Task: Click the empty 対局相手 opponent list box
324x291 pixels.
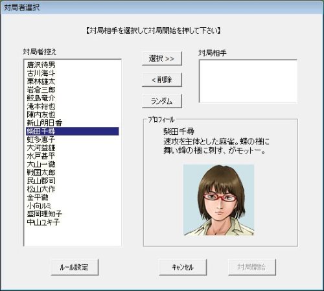Action: pyautogui.click(x=248, y=81)
